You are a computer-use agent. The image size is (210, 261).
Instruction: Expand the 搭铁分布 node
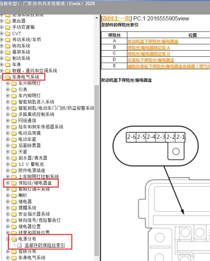[8, 252]
